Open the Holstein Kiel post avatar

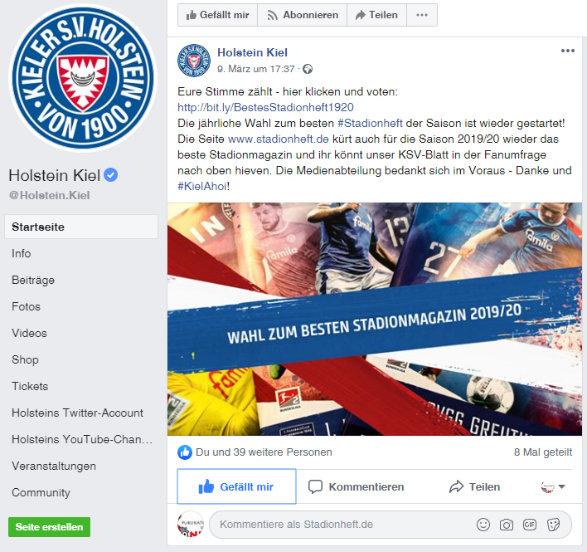(194, 61)
